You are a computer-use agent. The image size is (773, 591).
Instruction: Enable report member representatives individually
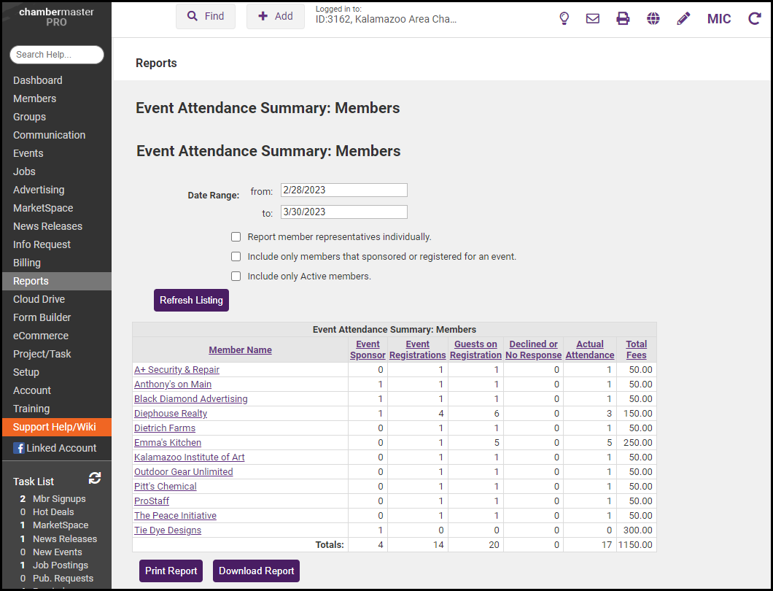[x=236, y=237]
